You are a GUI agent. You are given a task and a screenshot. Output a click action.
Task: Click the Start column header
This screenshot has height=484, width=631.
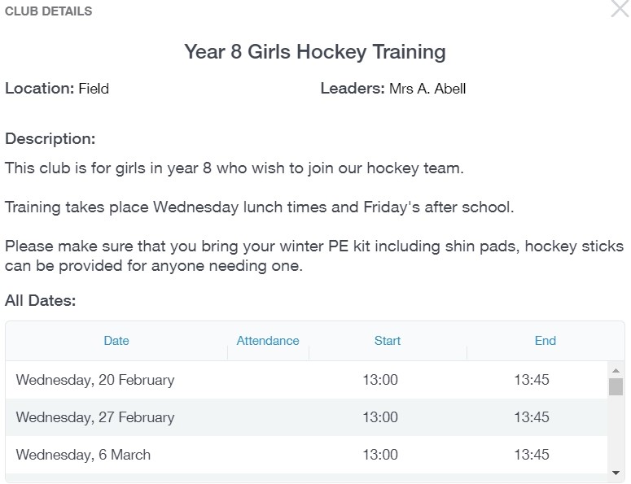click(x=388, y=341)
